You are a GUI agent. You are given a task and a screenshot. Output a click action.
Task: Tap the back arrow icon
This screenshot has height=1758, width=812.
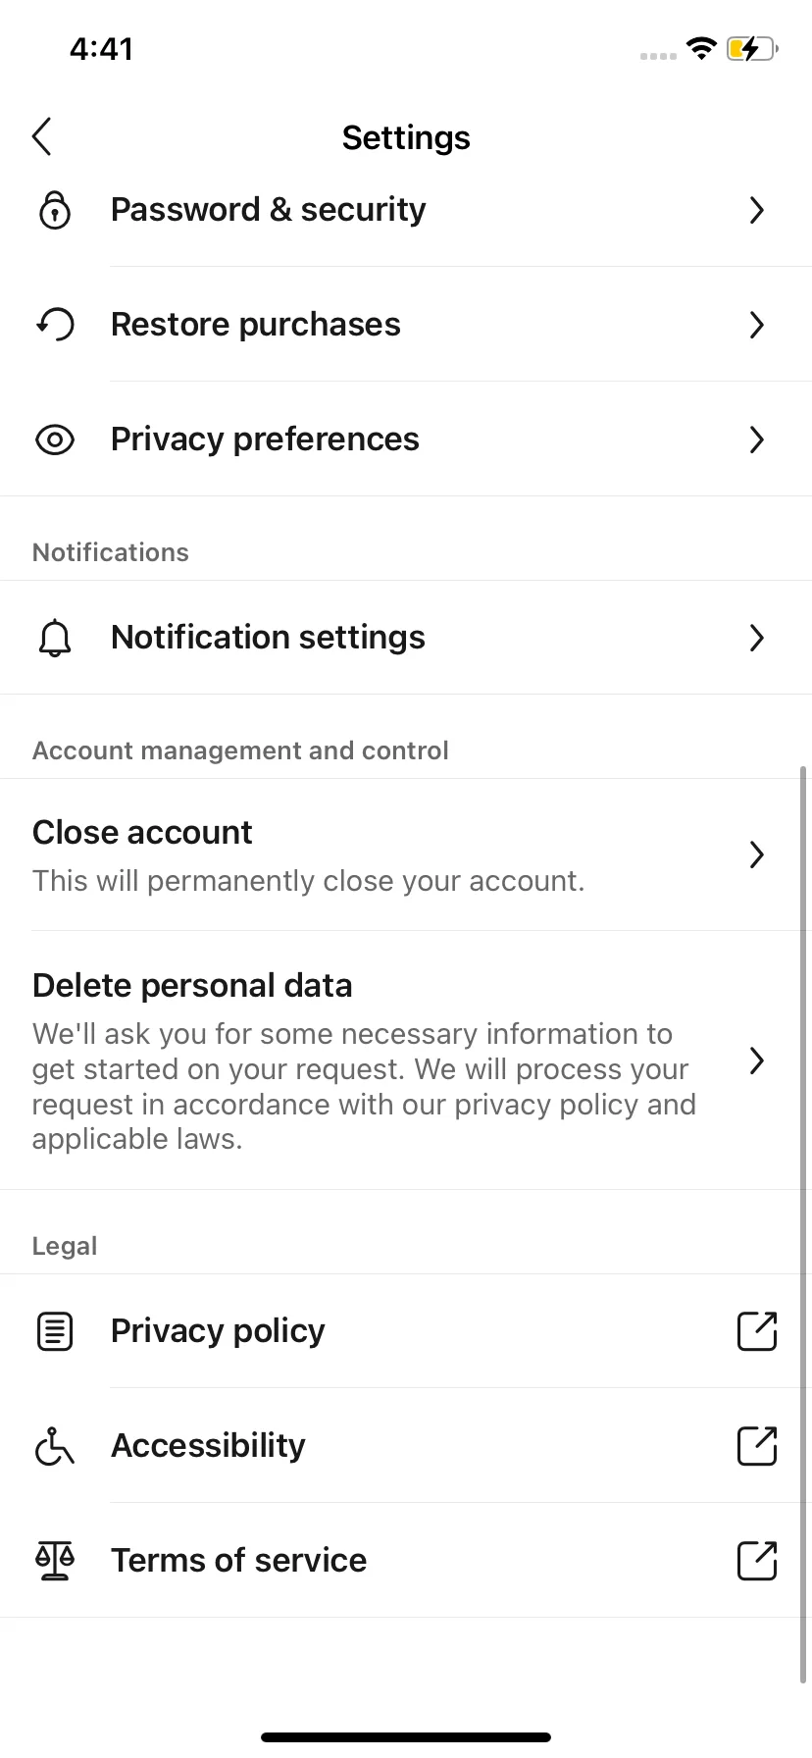click(x=41, y=137)
